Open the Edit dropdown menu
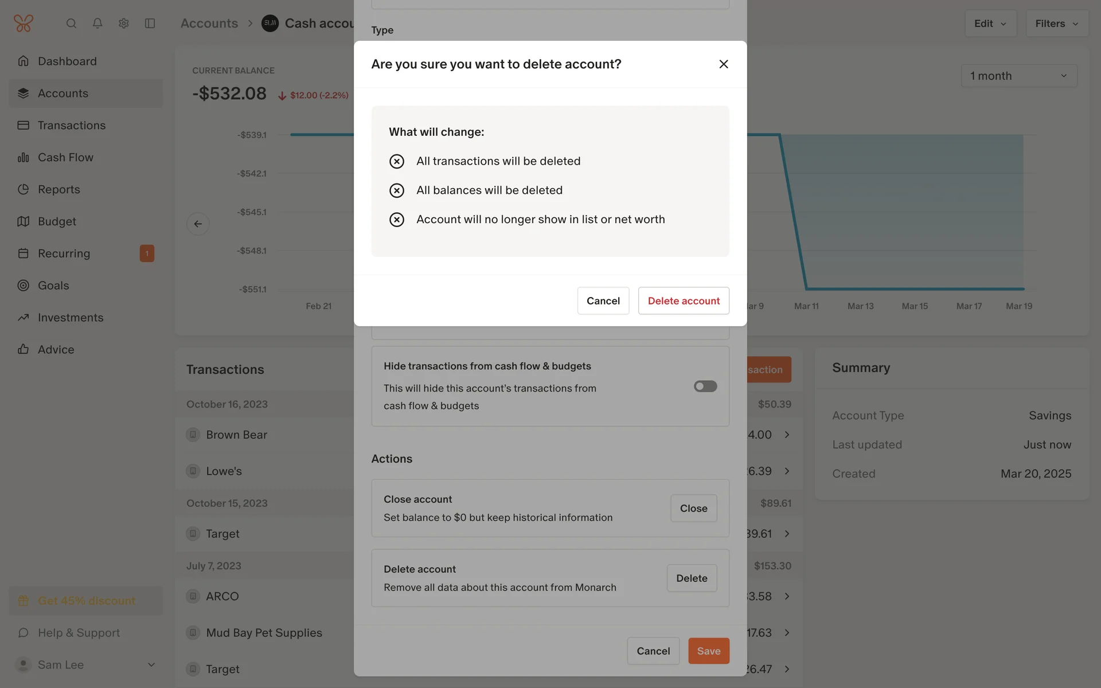Image resolution: width=1101 pixels, height=688 pixels. [990, 24]
